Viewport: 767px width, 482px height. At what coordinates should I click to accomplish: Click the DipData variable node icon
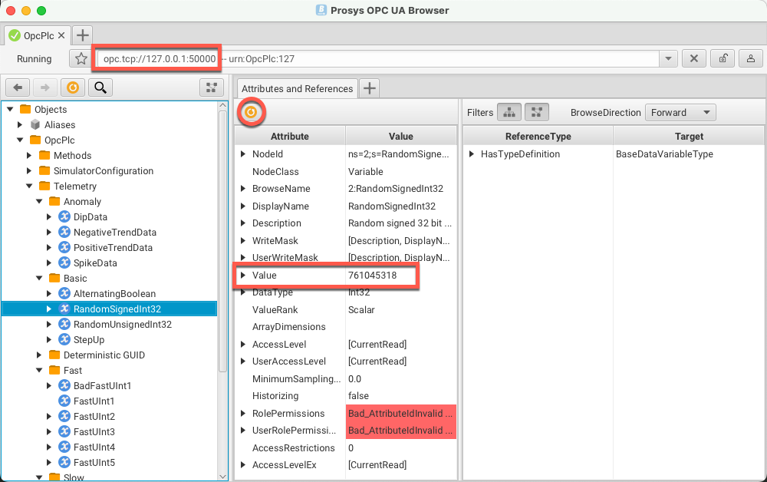pos(64,216)
